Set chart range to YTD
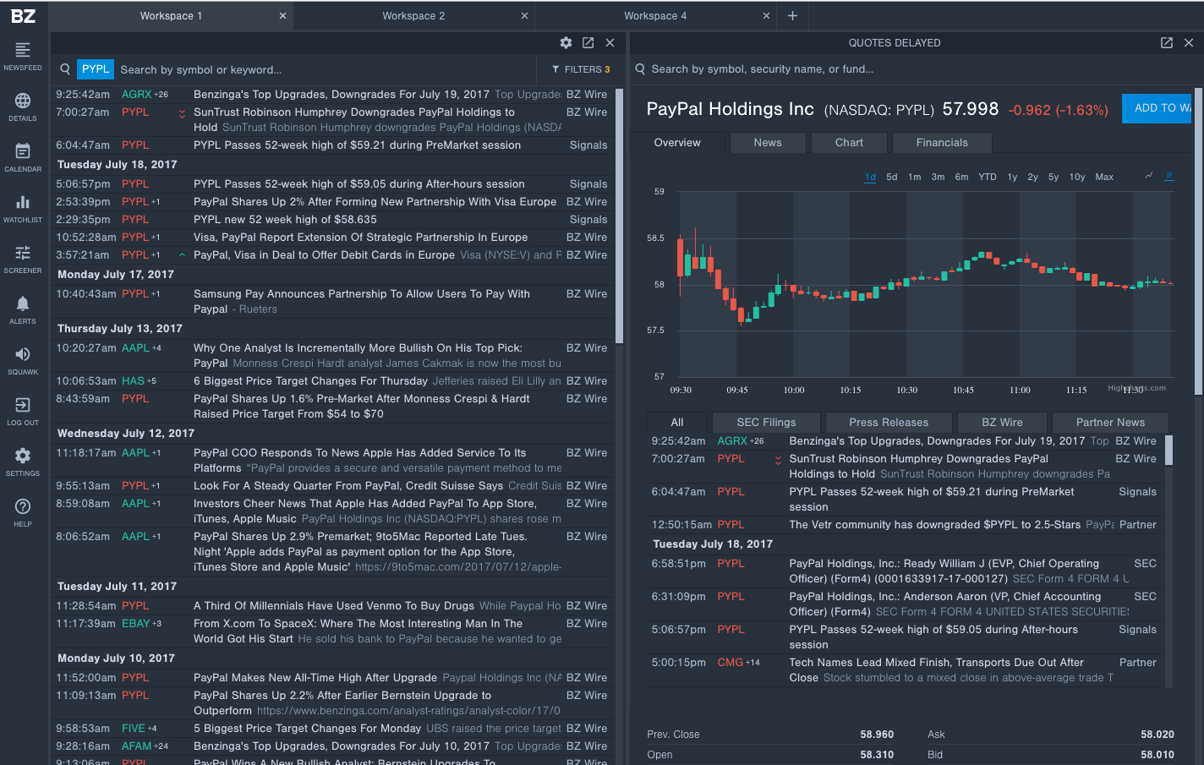 [x=988, y=177]
